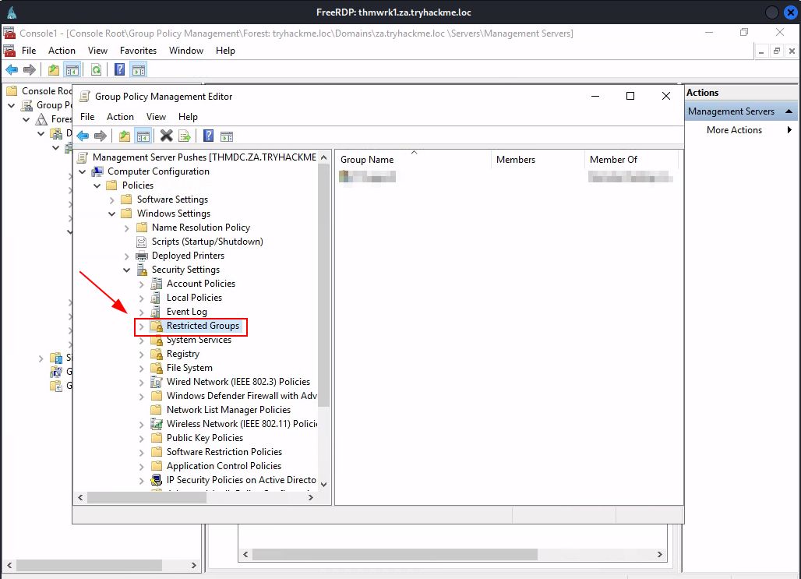The height and width of the screenshot is (579, 801).
Task: Expand the Local Policies node
Action: (142, 298)
